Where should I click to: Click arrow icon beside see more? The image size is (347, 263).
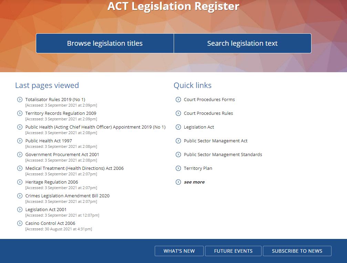tap(178, 182)
